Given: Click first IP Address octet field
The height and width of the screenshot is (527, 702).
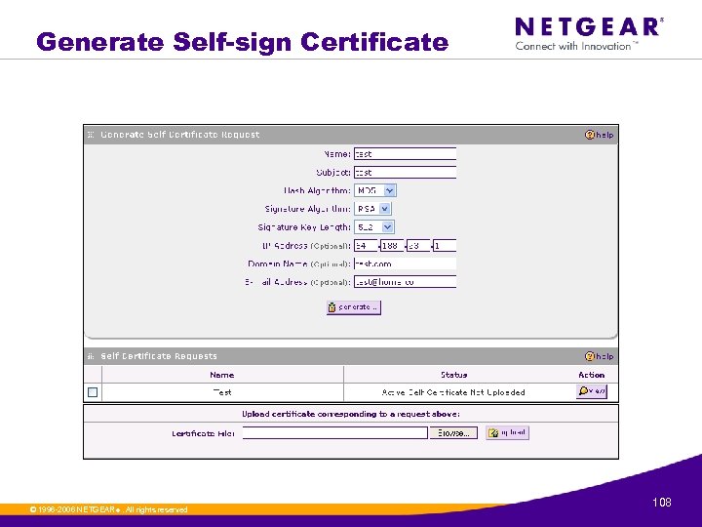Looking at the screenshot, I should click(366, 246).
